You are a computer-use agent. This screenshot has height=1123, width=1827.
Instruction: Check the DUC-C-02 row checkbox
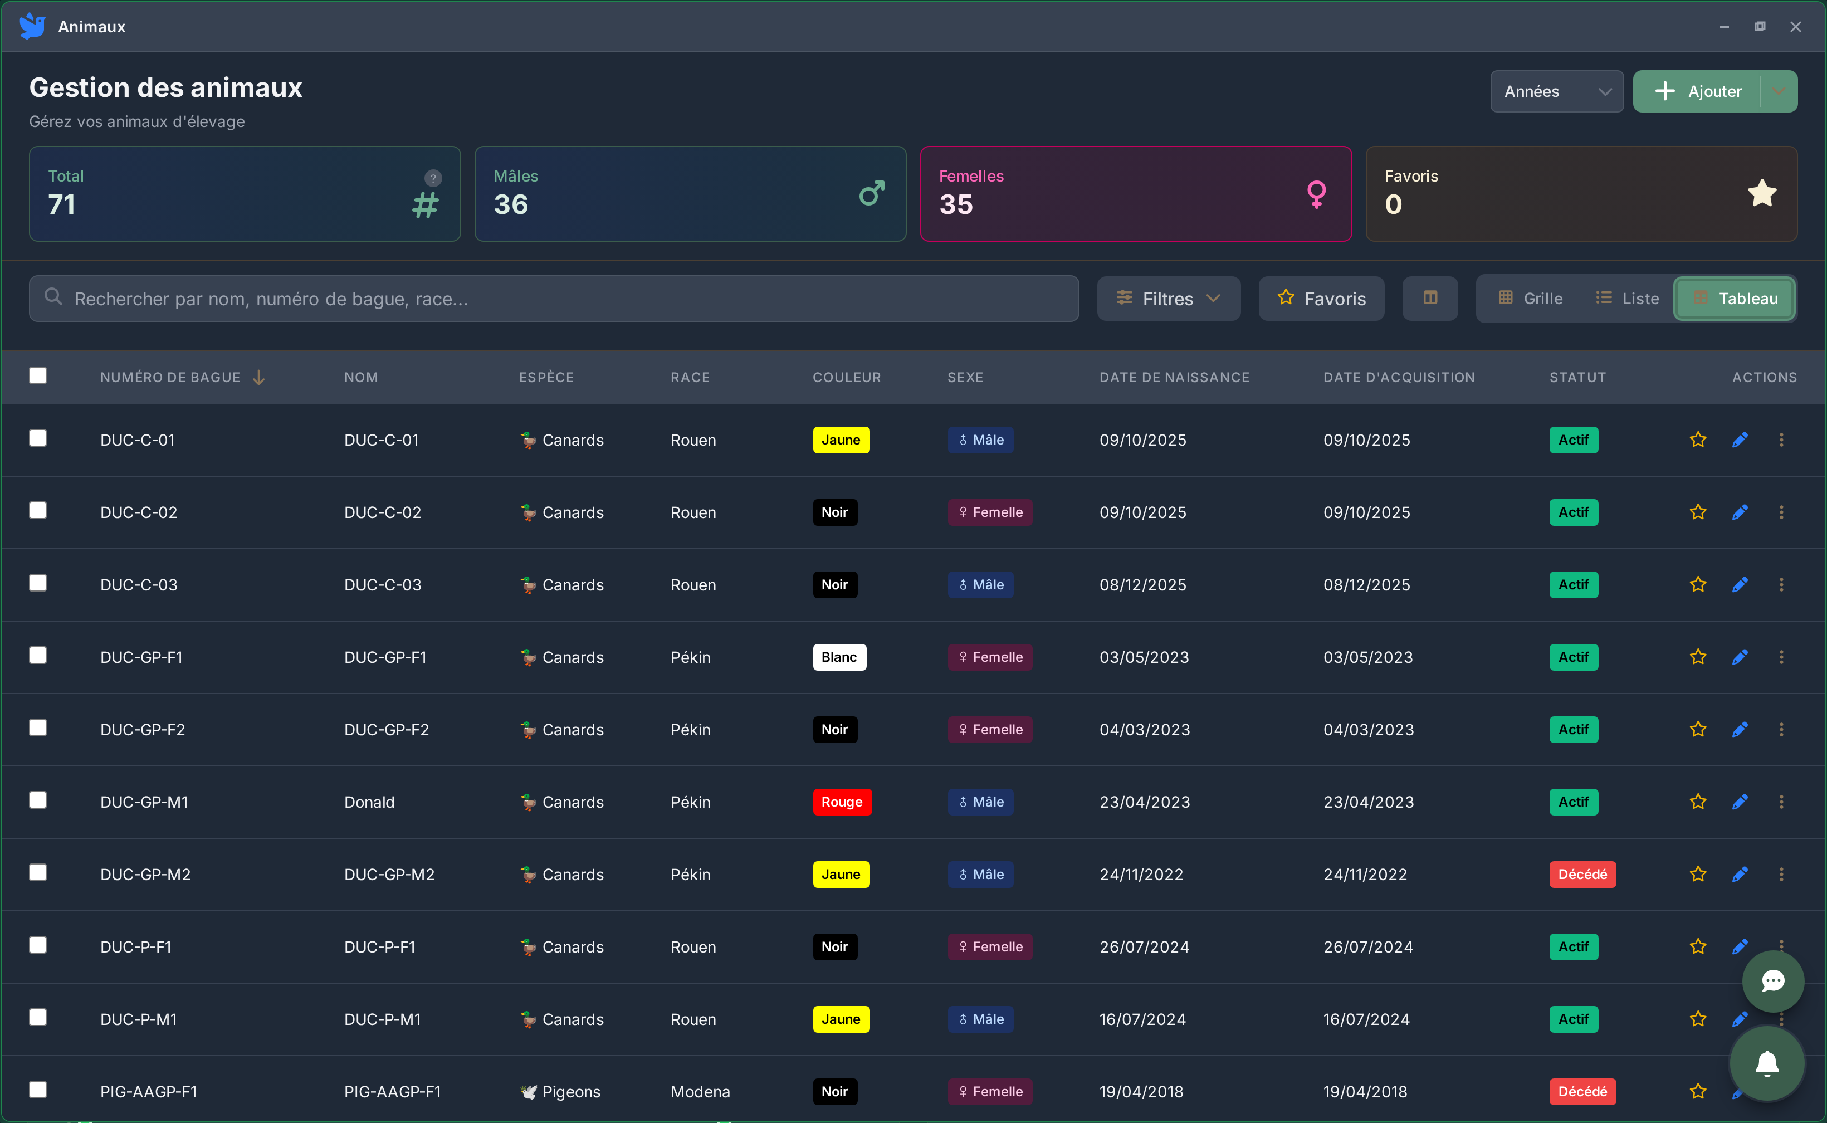pyautogui.click(x=38, y=511)
